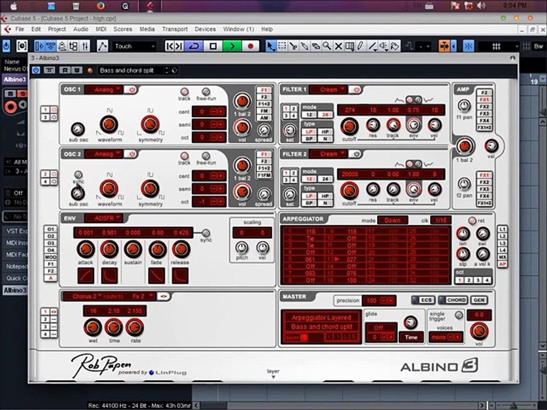Click the ECS button in Master
547x410 pixels.
pos(423,300)
